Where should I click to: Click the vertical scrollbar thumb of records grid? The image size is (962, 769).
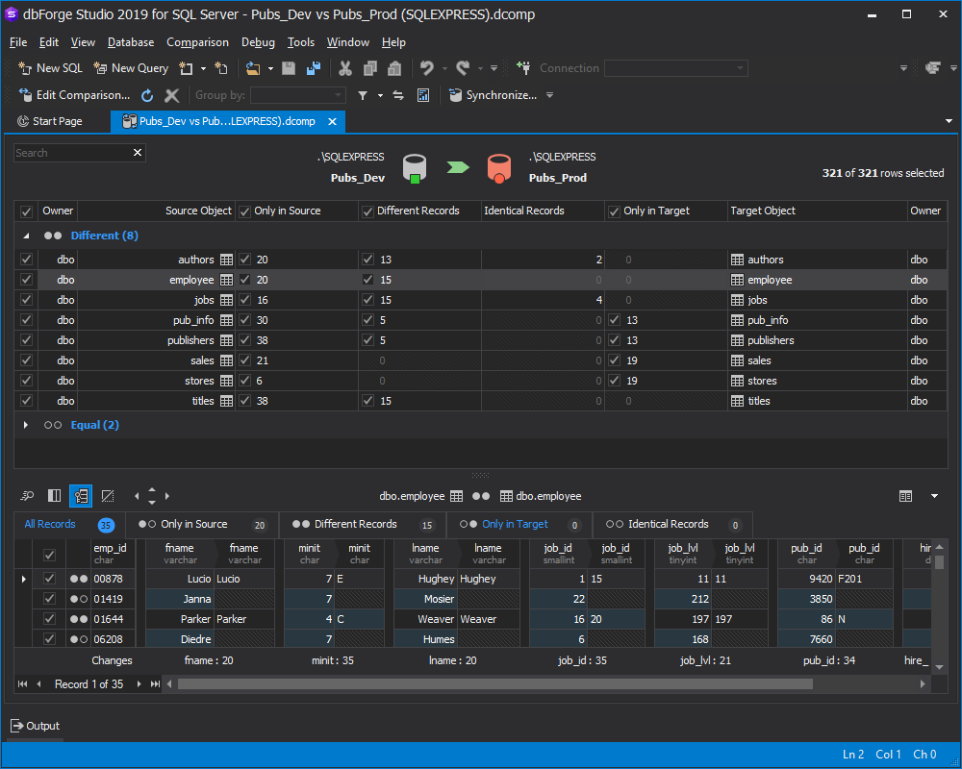pos(939,561)
